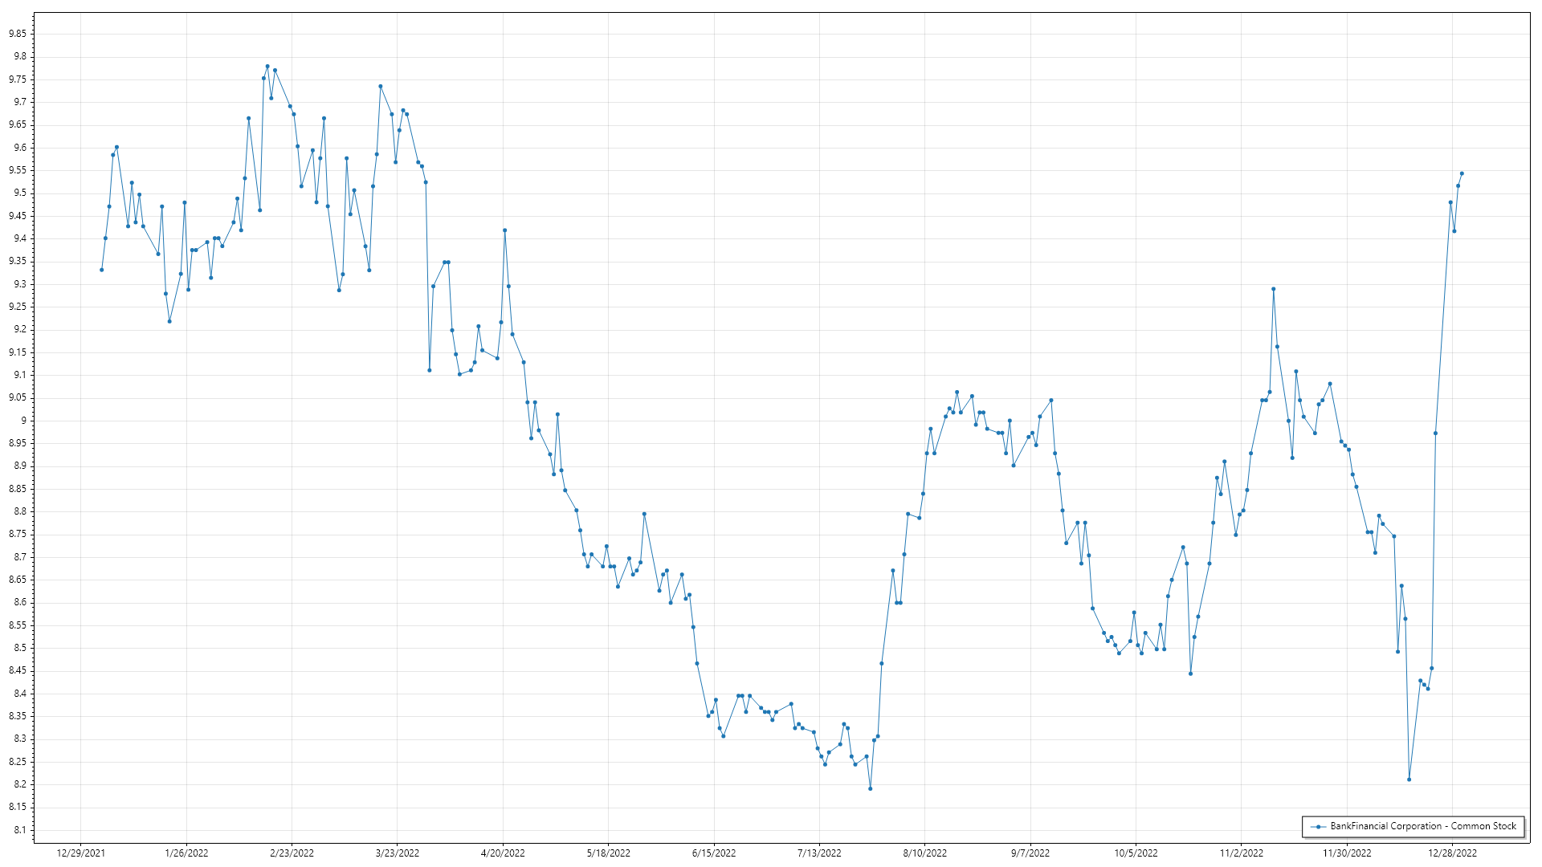Click the 9 y-axis value label
The height and width of the screenshot is (867, 1542).
coord(23,421)
